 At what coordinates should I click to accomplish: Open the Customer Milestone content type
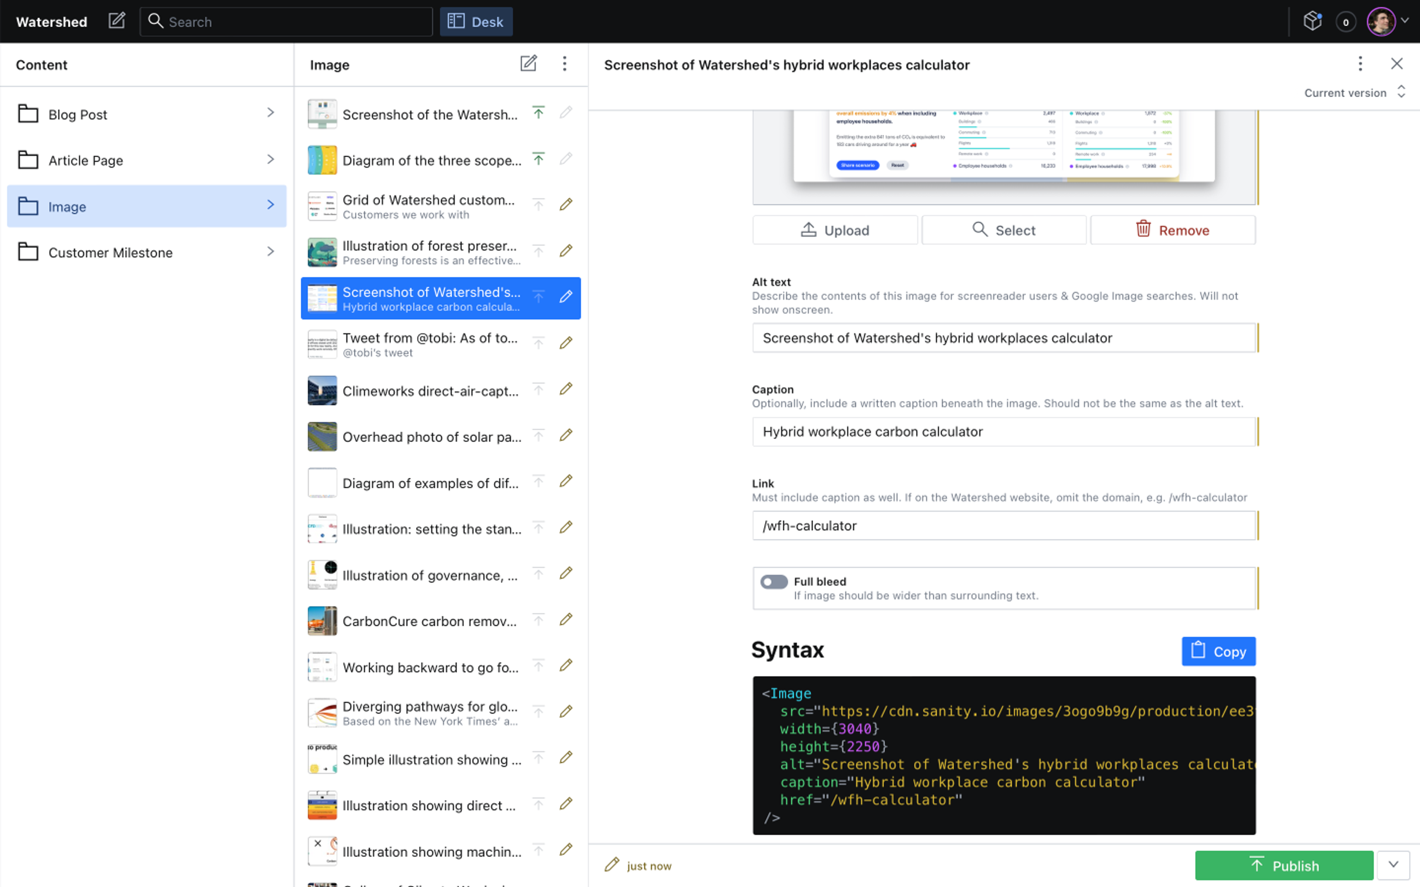tap(146, 252)
